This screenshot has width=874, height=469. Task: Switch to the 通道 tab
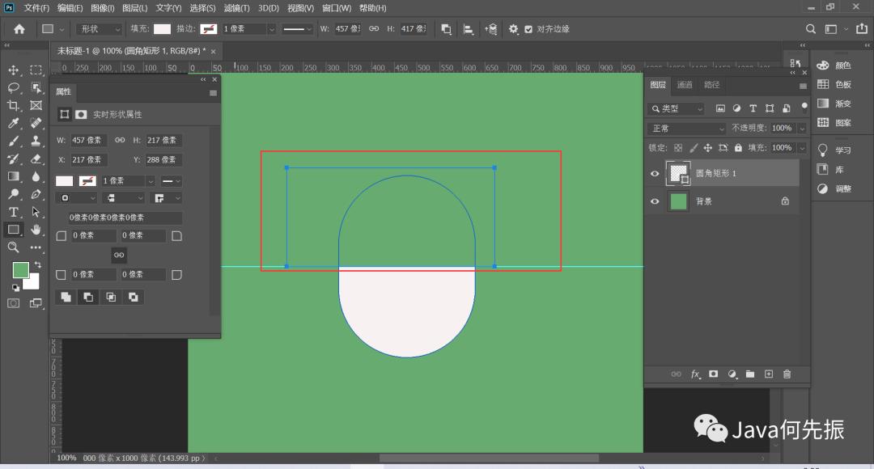685,85
